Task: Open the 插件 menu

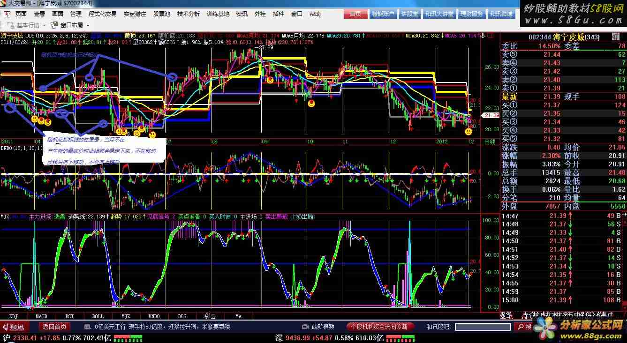Action: point(279,14)
